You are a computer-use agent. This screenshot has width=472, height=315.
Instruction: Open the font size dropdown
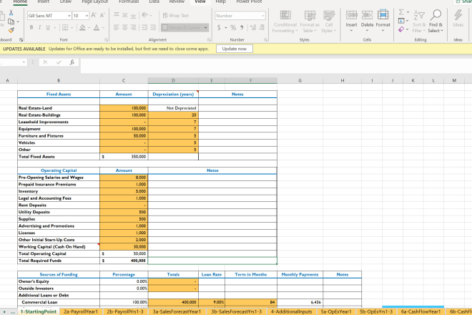87,16
